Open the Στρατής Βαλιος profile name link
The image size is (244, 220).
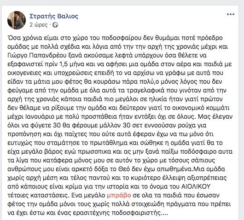[x=54, y=16]
